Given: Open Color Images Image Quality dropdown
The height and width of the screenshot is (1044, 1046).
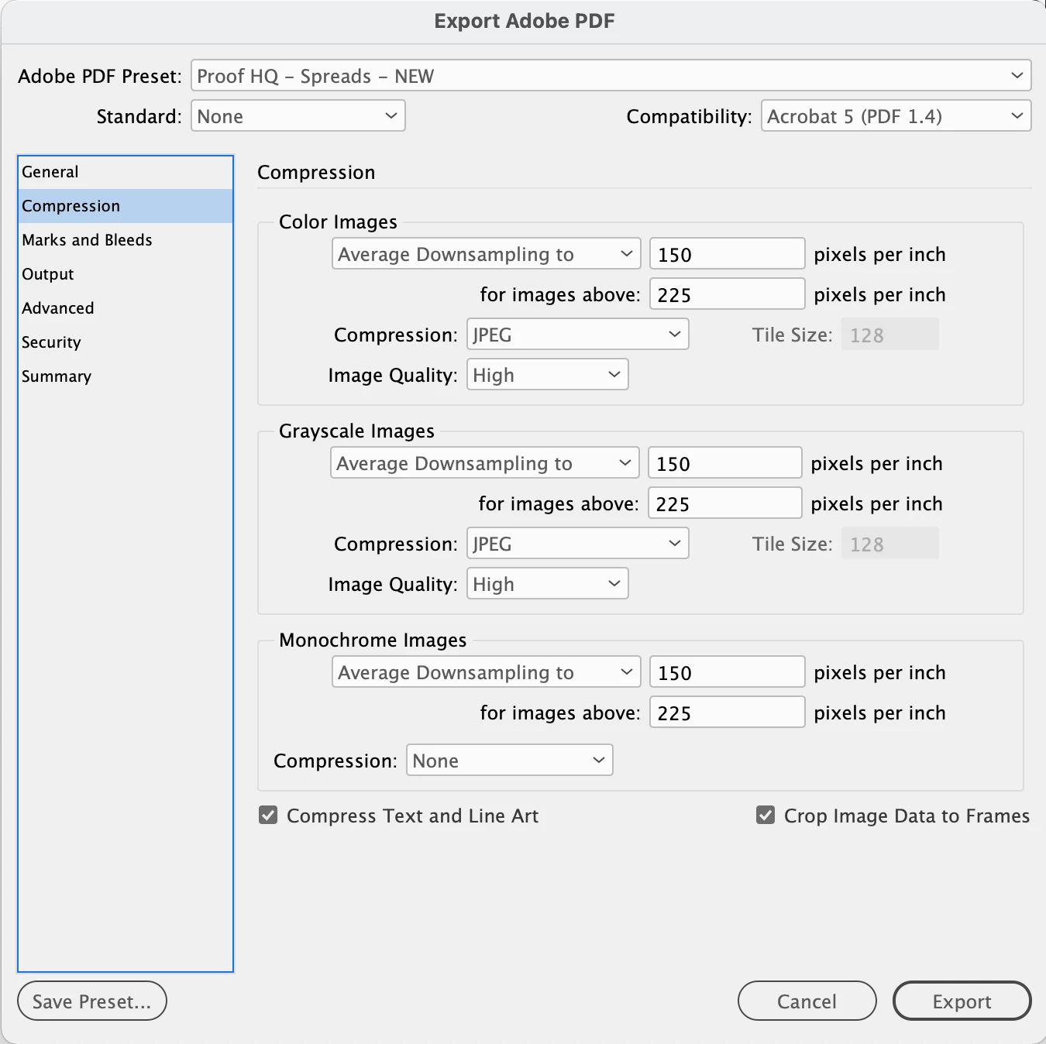Looking at the screenshot, I should point(548,375).
